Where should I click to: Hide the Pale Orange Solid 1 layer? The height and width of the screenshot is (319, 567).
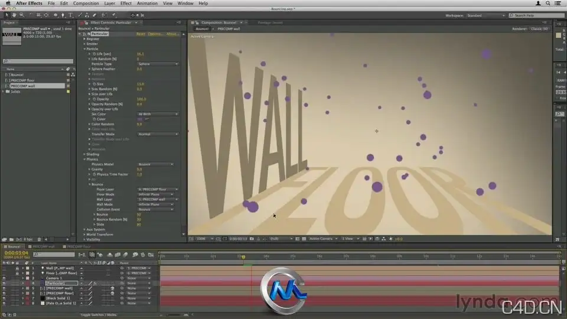coord(4,304)
